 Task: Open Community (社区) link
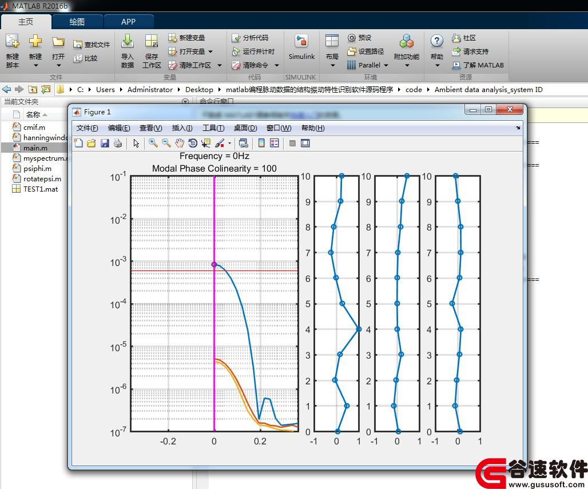coord(464,38)
